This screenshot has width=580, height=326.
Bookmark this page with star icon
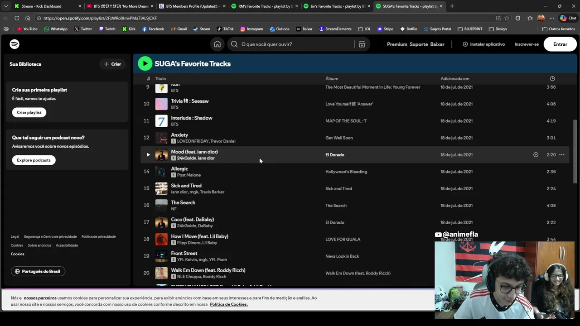point(507,18)
